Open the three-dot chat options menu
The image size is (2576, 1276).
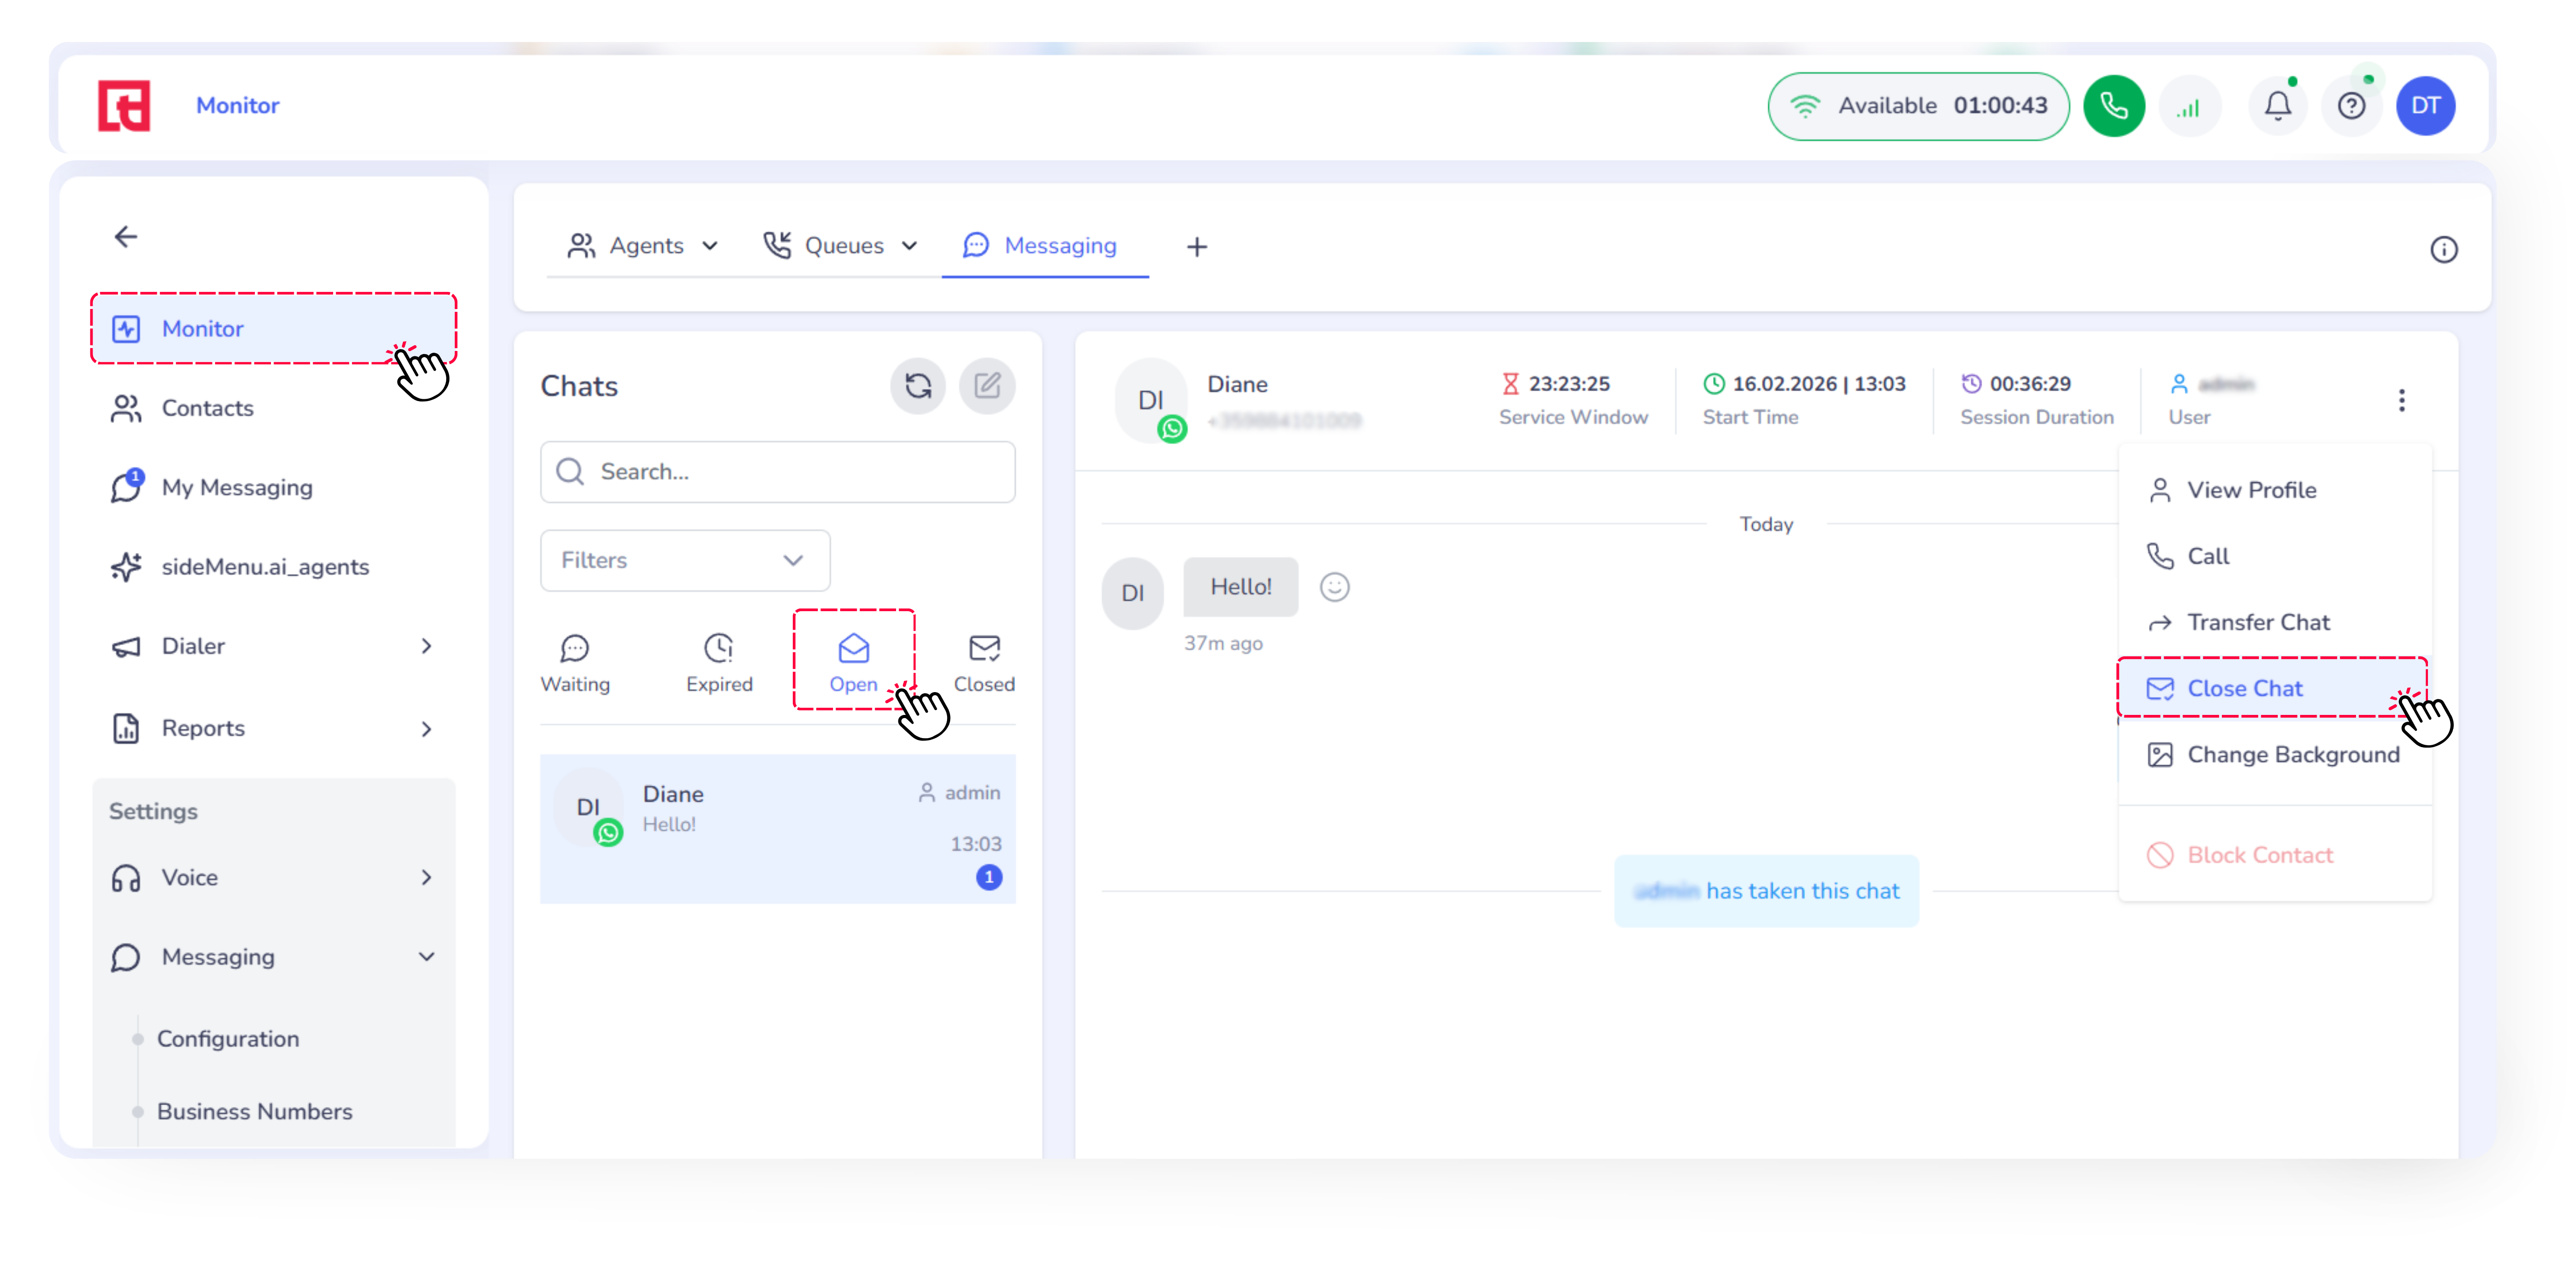[x=2401, y=401]
